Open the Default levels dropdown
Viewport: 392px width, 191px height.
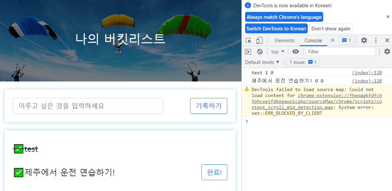point(262,62)
